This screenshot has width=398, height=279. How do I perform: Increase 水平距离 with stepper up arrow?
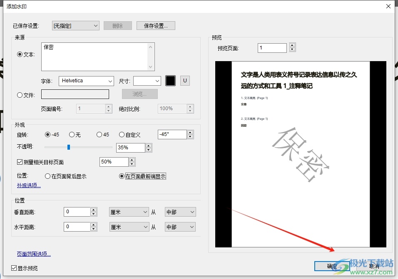coord(94,225)
